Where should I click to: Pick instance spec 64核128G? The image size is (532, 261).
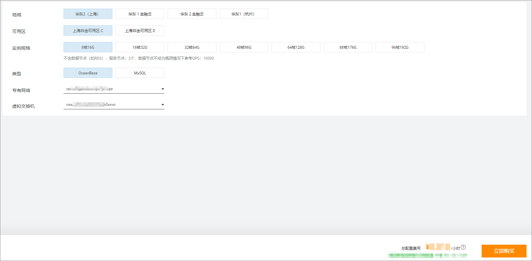coord(296,47)
